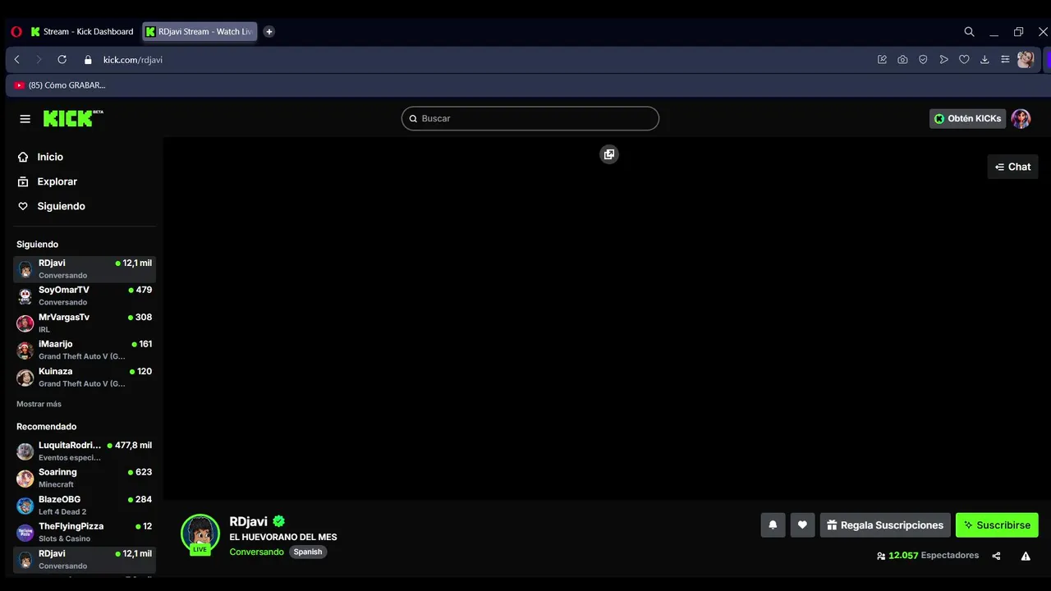1051x591 pixels.
Task: Open the browser downloads icon
Action: coord(984,59)
